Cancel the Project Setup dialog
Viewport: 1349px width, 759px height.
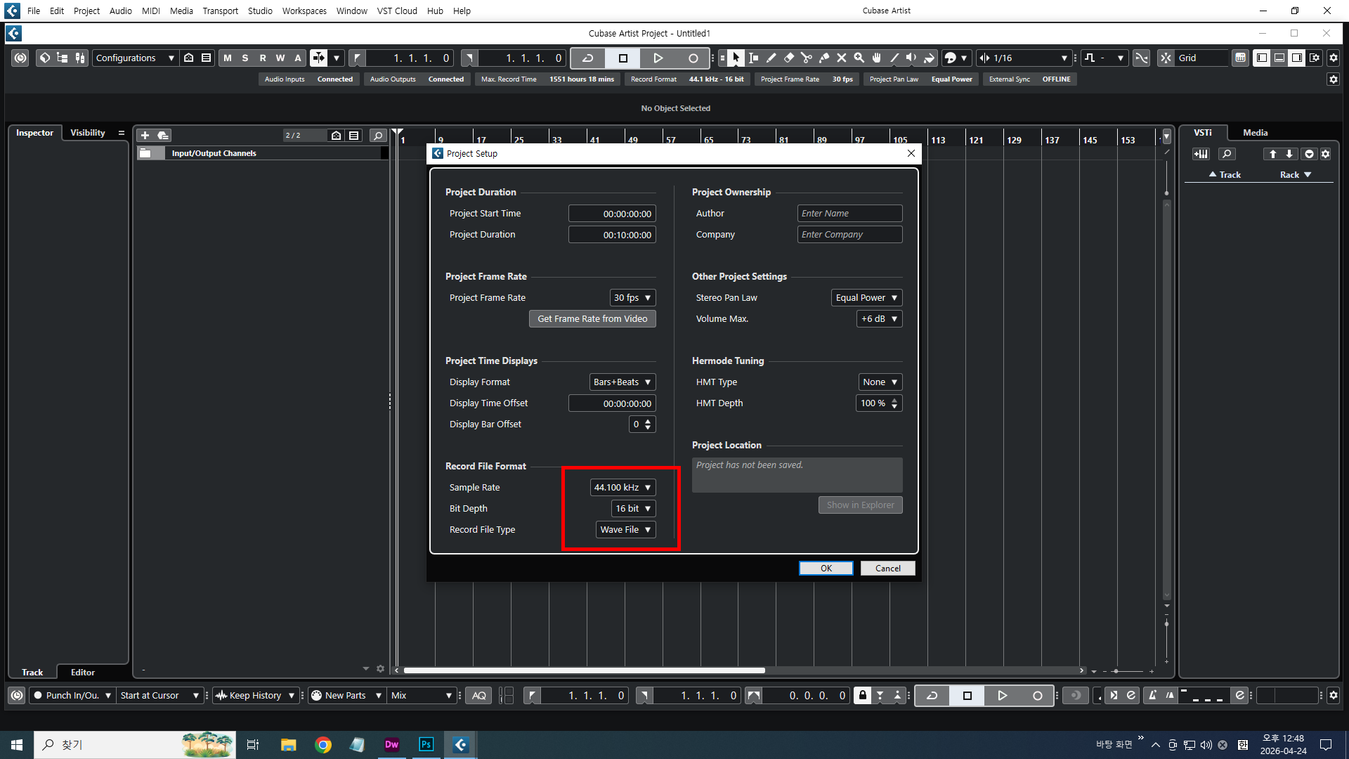(x=888, y=568)
